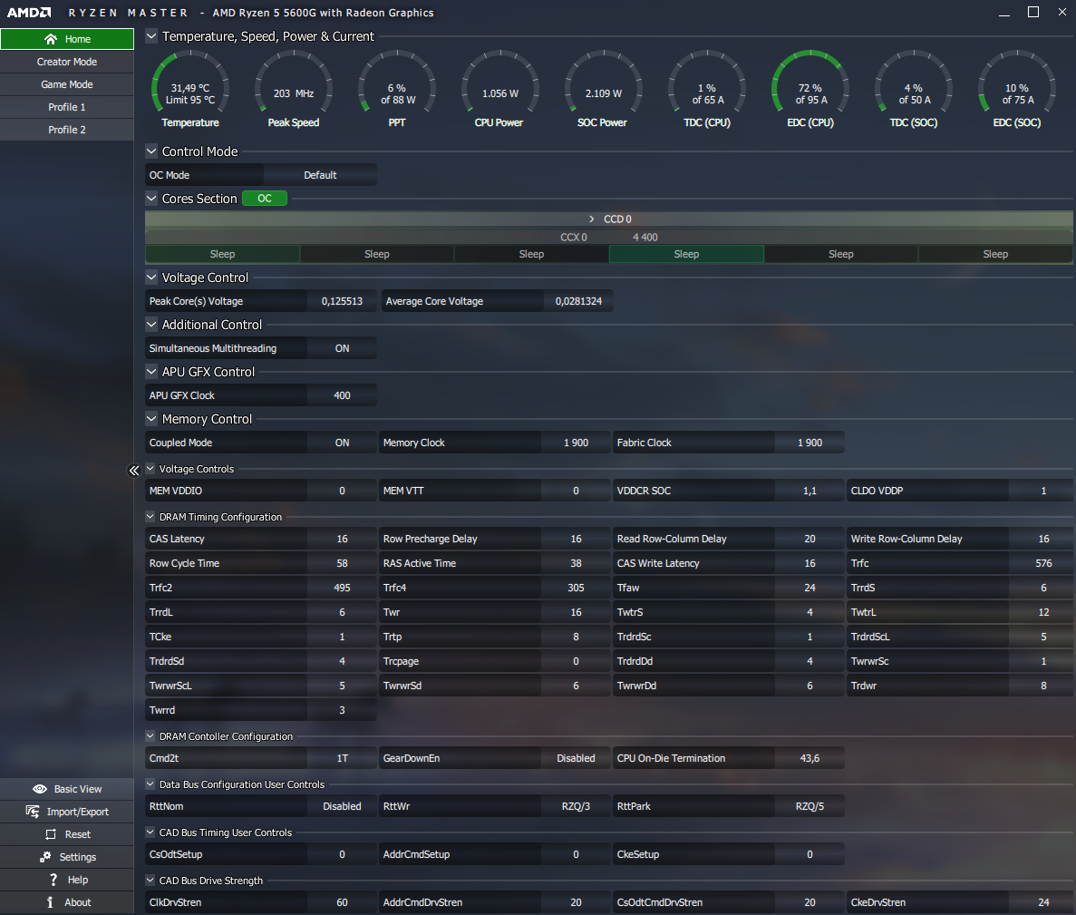Viewport: 1076px width, 915px height.
Task: Click the About info icon
Action: [x=50, y=902]
